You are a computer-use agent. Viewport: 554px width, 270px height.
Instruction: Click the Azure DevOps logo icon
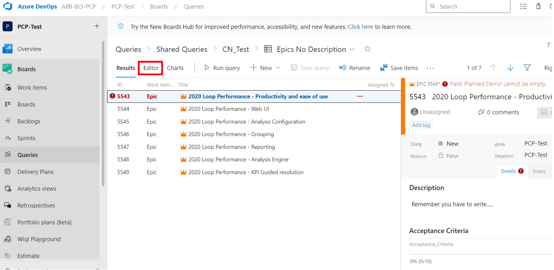[8, 6]
